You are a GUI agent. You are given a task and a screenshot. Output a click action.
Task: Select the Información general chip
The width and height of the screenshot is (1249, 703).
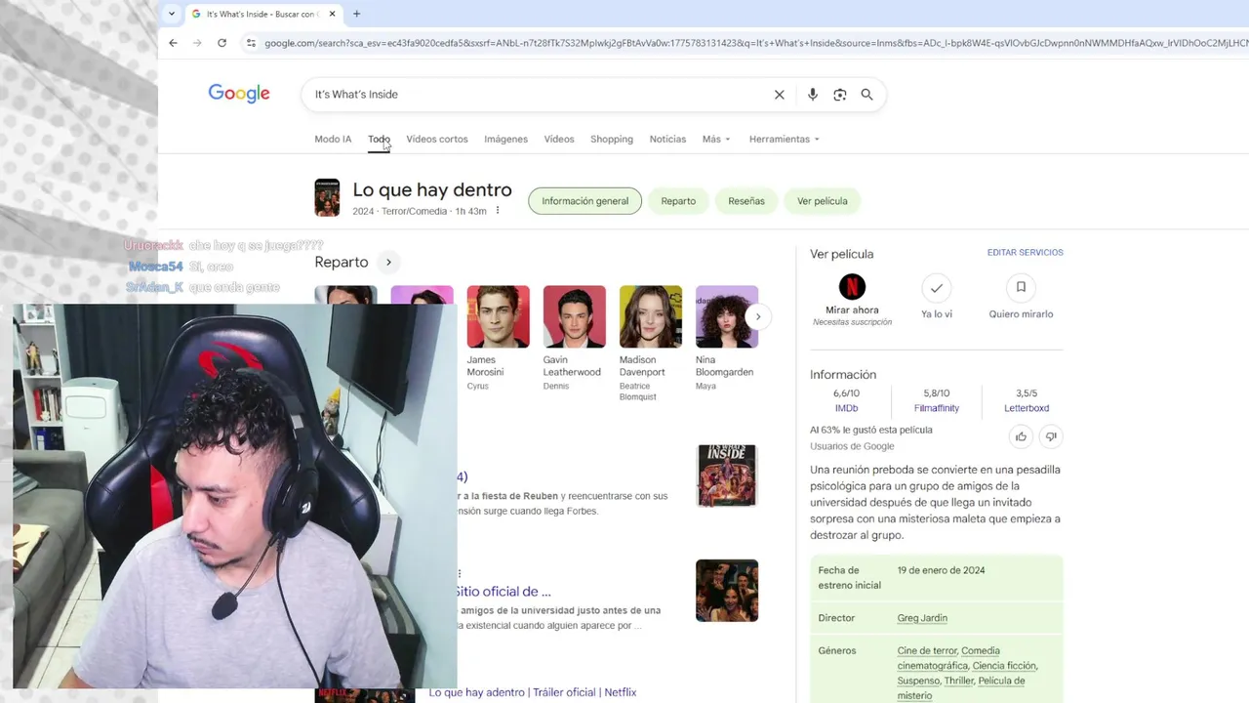[x=585, y=201]
